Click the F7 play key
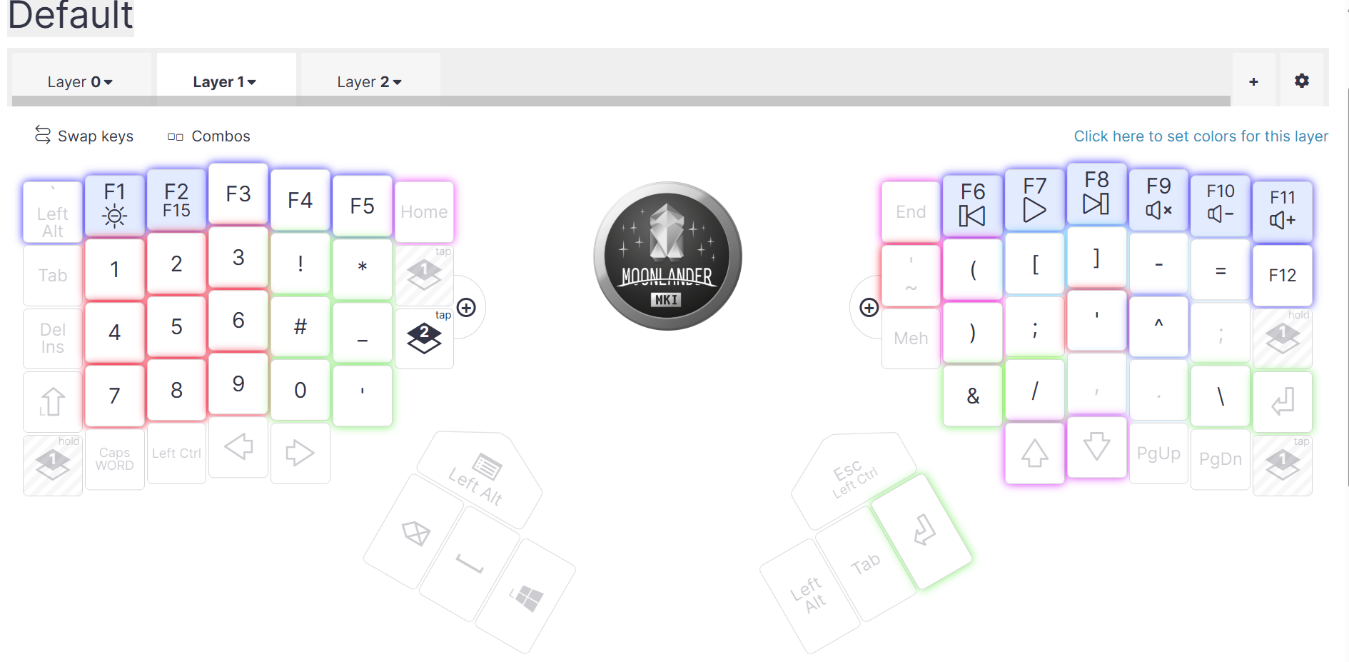The image size is (1349, 662). [1034, 199]
